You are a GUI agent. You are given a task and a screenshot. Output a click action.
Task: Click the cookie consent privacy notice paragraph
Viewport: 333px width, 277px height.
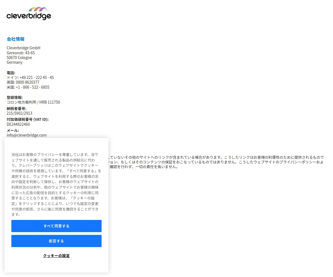[56, 184]
